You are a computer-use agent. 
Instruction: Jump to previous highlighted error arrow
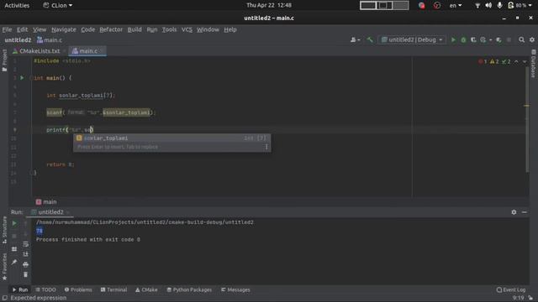516,61
